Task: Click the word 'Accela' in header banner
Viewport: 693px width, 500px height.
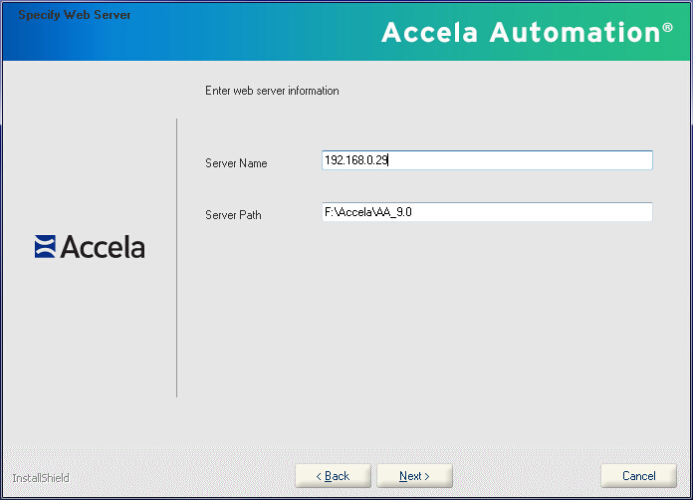Action: coord(429,33)
